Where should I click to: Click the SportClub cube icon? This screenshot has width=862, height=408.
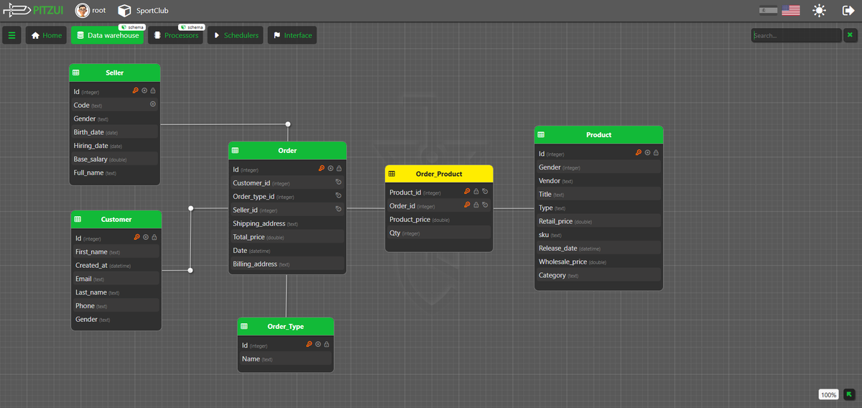click(x=125, y=11)
